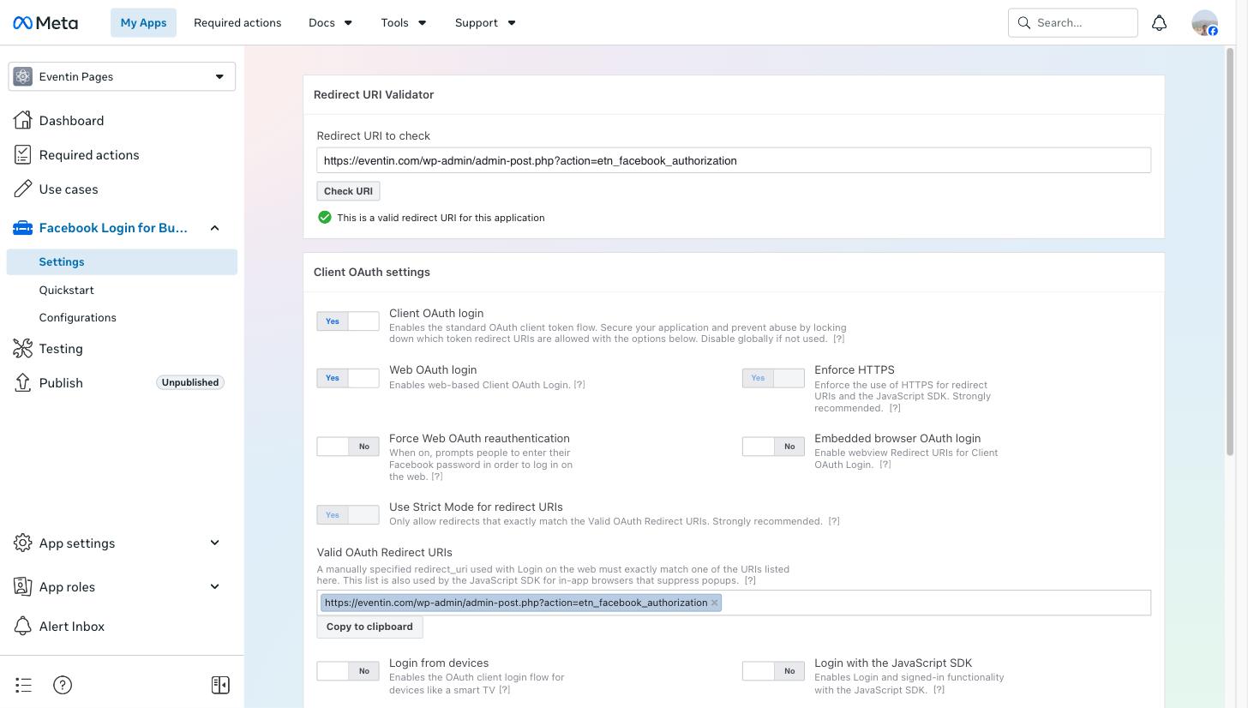Open help for Valid OAuth Redirect URIs

(x=750, y=580)
